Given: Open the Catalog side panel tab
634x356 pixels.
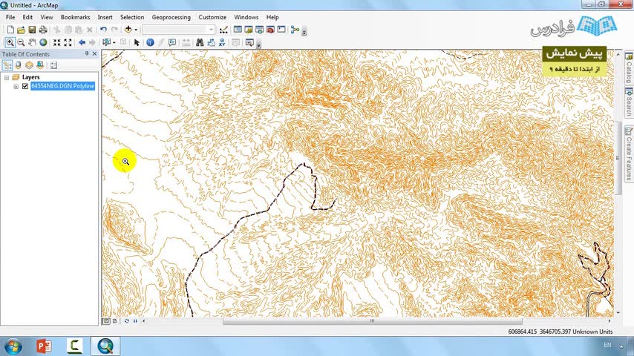Looking at the screenshot, I should [629, 67].
